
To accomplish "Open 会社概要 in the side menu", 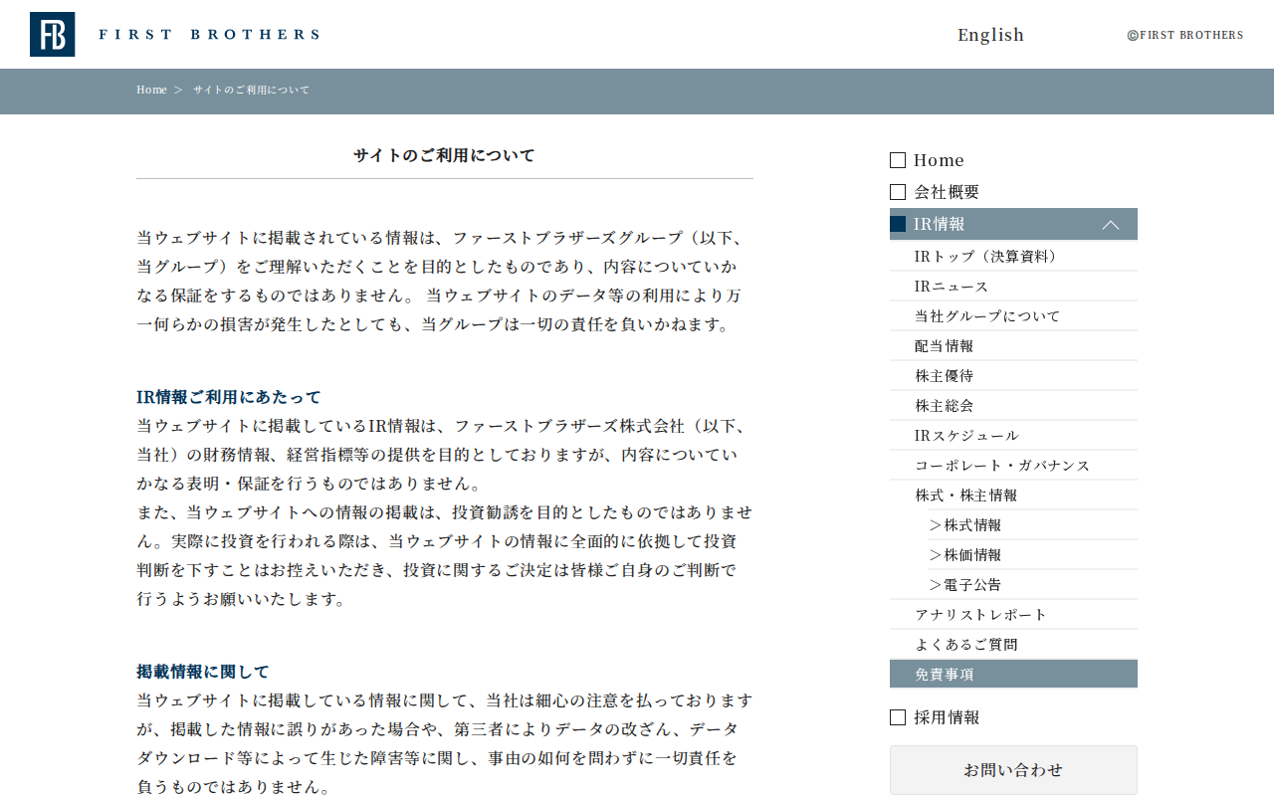I will click(x=947, y=192).
